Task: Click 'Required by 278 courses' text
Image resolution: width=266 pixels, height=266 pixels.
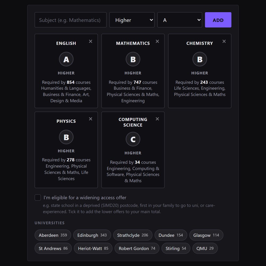Action: pos(66,160)
